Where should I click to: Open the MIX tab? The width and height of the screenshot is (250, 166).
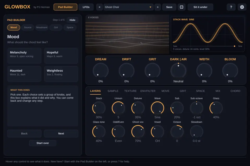(x=218, y=91)
